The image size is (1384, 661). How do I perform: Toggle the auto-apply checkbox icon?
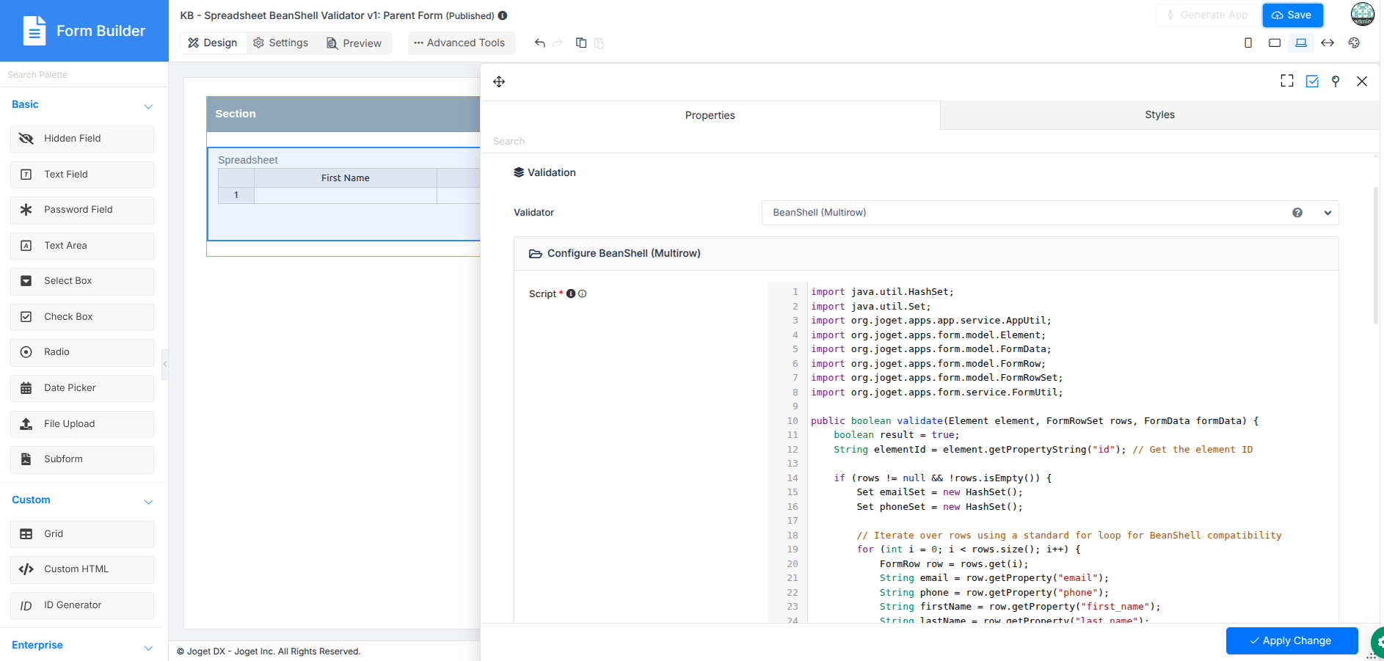(1312, 81)
